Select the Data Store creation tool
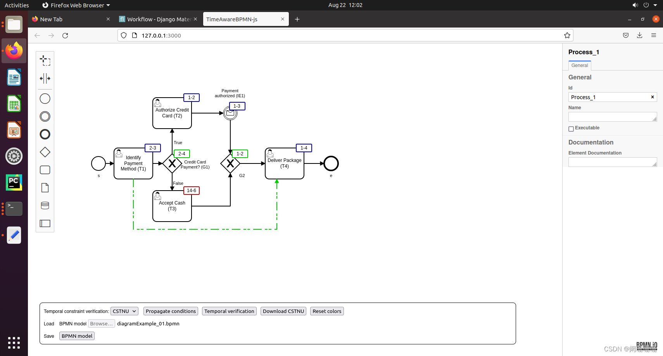Screen dimensions: 663x356 pos(45,205)
